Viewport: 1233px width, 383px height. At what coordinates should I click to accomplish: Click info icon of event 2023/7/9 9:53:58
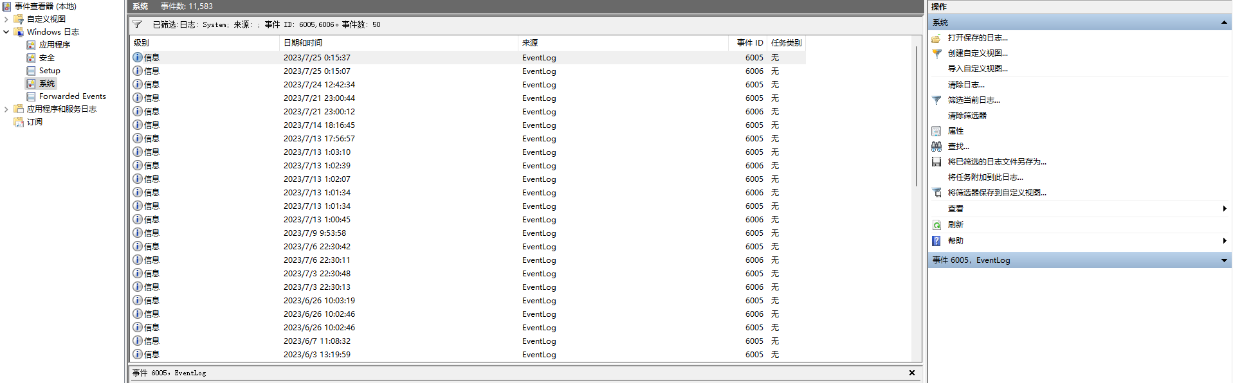138,233
